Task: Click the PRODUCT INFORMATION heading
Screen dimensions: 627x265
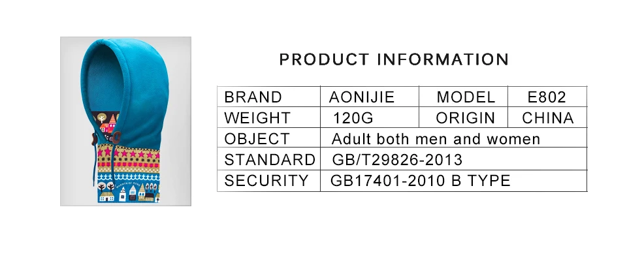Action: point(394,59)
